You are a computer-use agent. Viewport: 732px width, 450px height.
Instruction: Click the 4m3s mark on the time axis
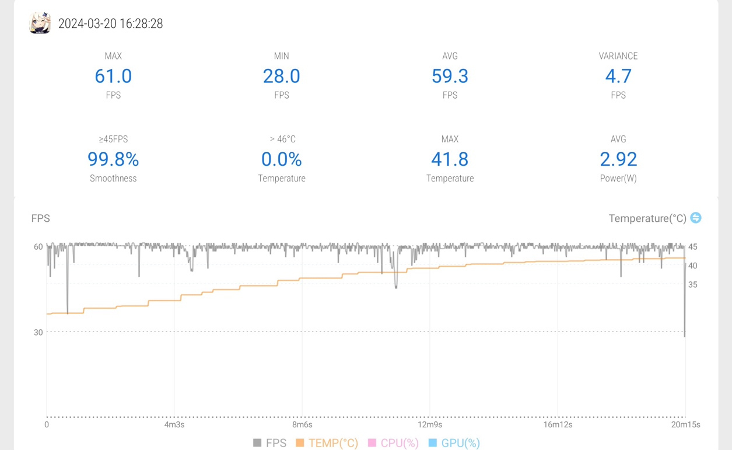pos(174,425)
